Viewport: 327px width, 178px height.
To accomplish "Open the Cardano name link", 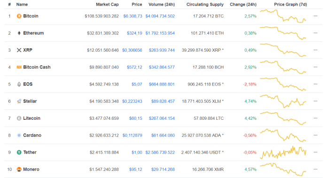I will tap(32, 135).
